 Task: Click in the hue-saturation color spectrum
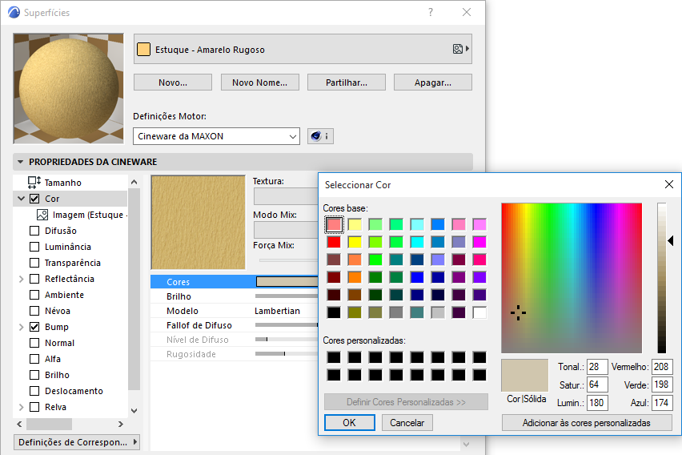pyautogui.click(x=572, y=278)
